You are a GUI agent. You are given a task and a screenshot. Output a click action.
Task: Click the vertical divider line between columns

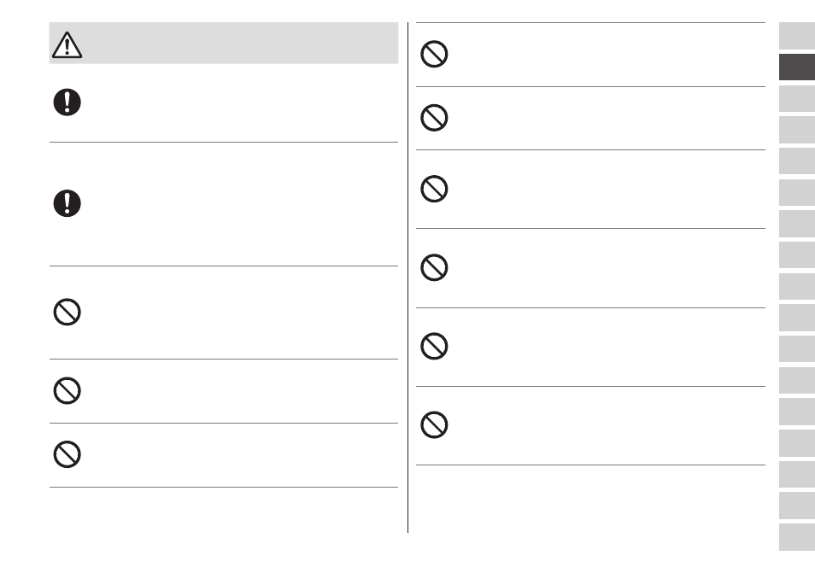click(408, 278)
